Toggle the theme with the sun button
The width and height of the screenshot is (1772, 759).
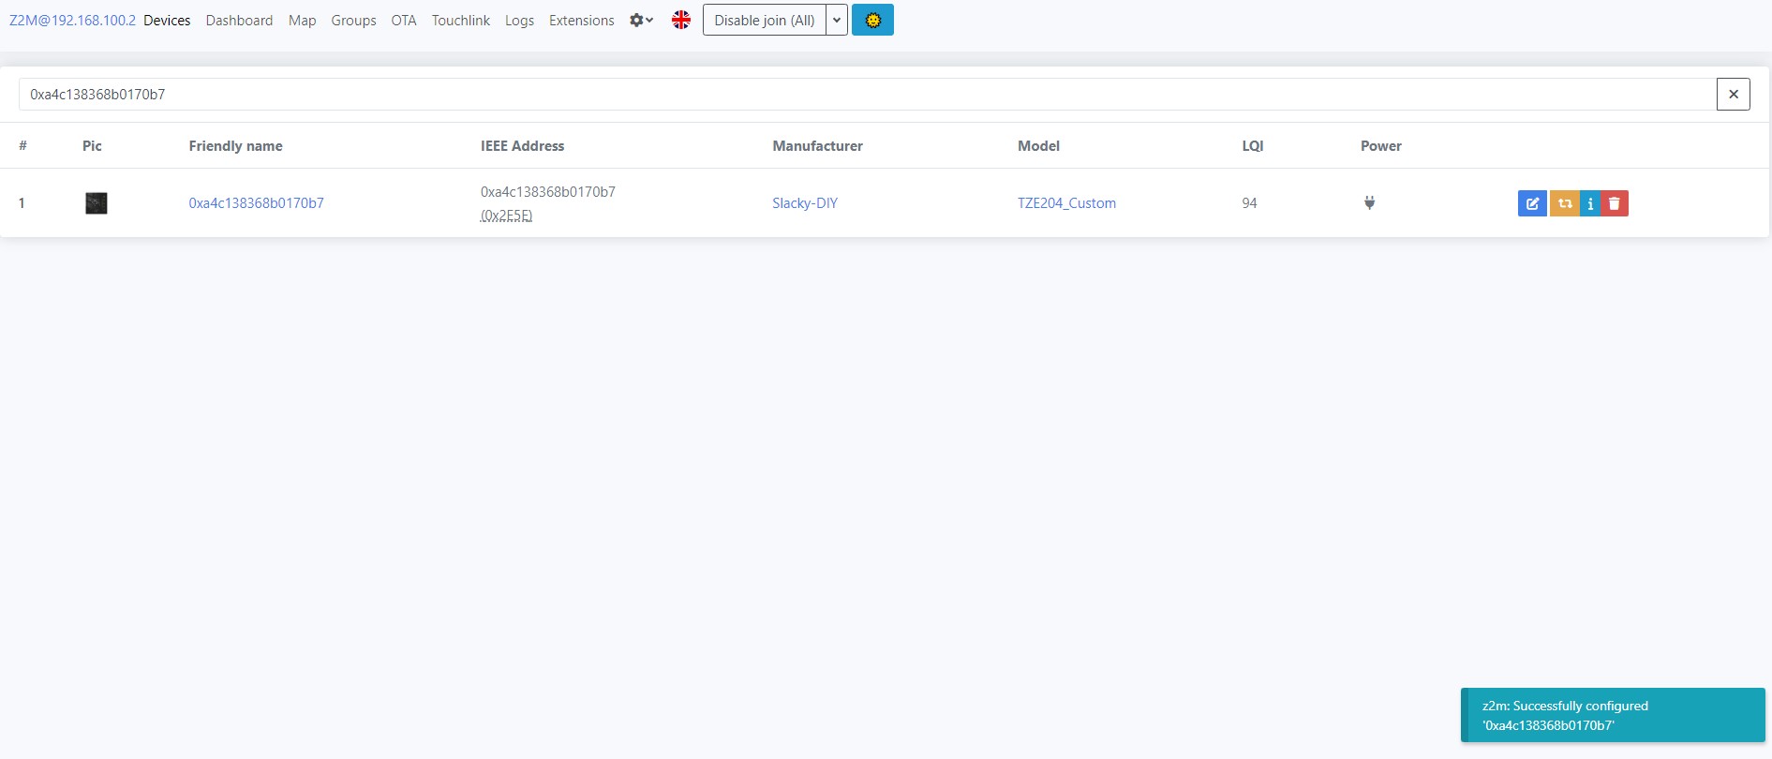(x=872, y=20)
